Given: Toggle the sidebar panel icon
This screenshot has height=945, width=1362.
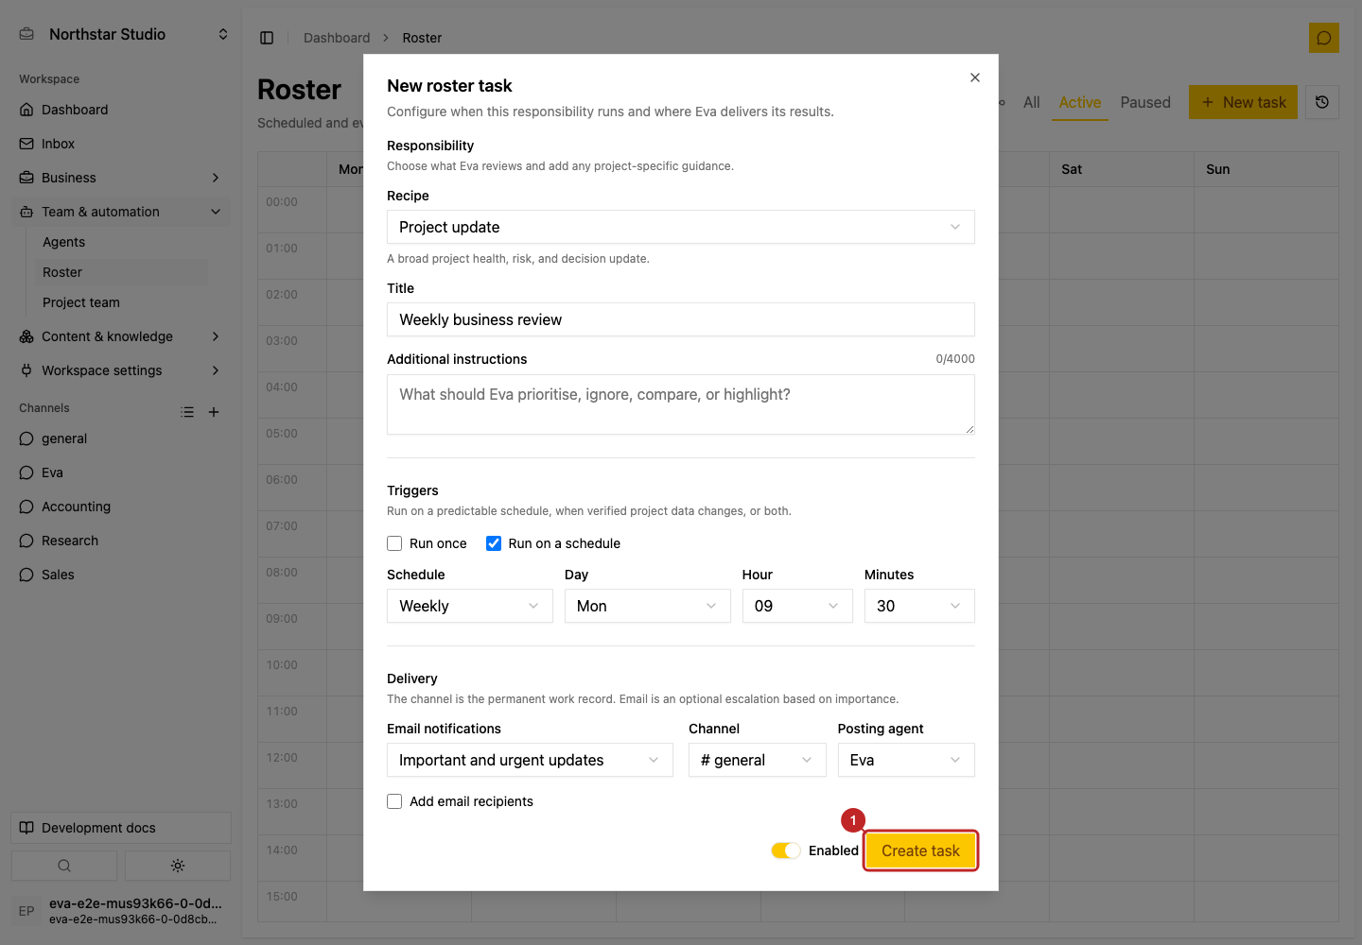Looking at the screenshot, I should tap(267, 38).
